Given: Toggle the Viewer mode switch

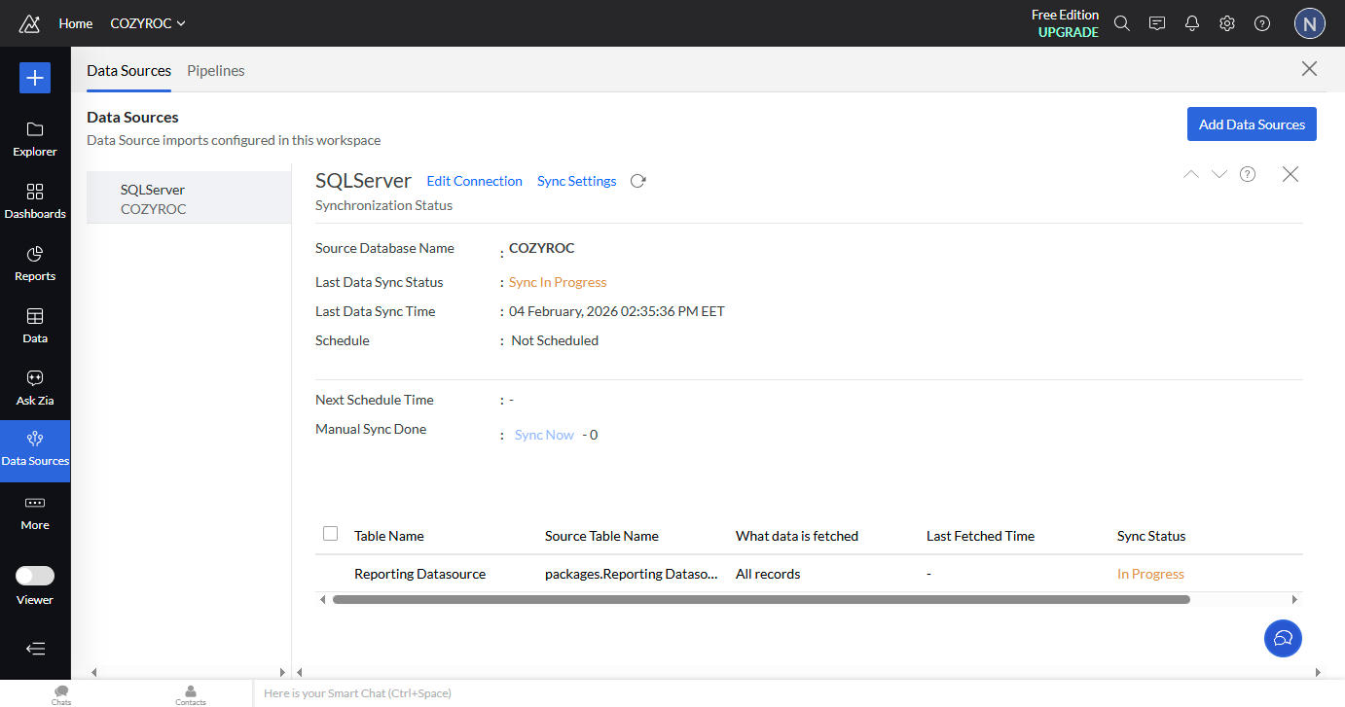Looking at the screenshot, I should (x=35, y=576).
